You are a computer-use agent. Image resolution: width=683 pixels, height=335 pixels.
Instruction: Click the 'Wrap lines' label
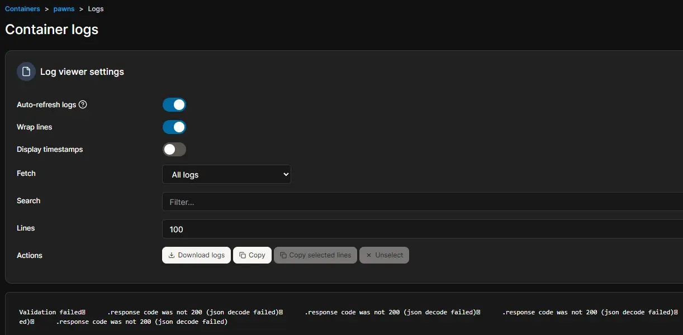34,127
